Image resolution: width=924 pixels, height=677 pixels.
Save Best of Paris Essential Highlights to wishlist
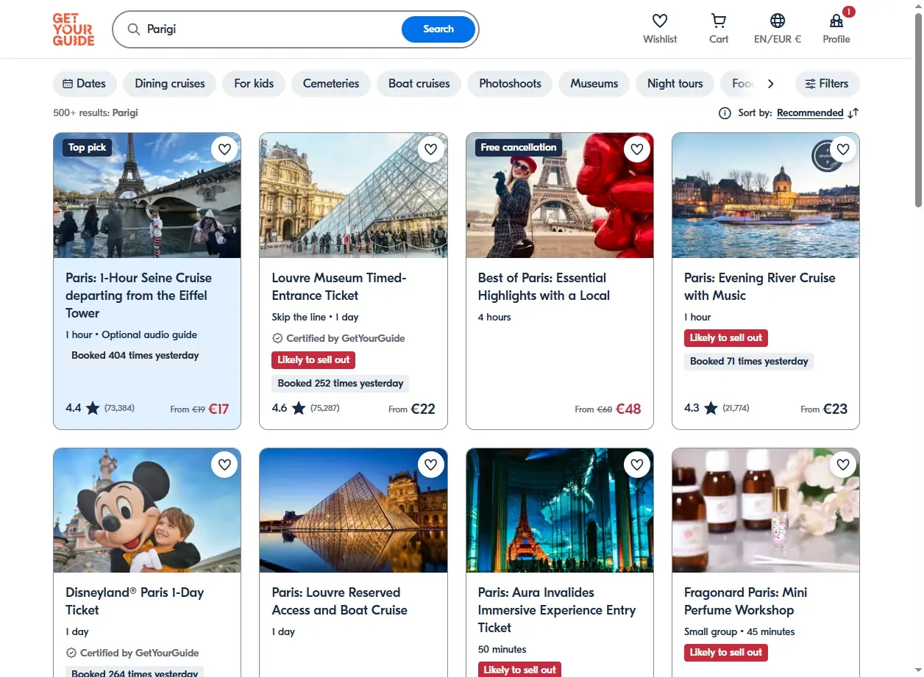pyautogui.click(x=637, y=149)
